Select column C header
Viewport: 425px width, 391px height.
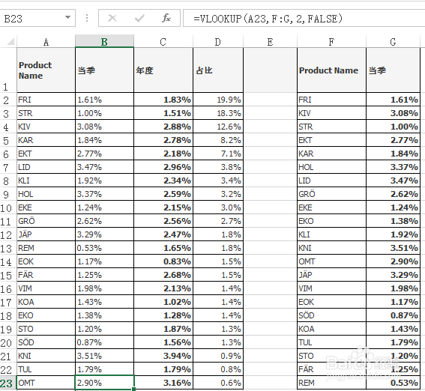[x=163, y=42]
